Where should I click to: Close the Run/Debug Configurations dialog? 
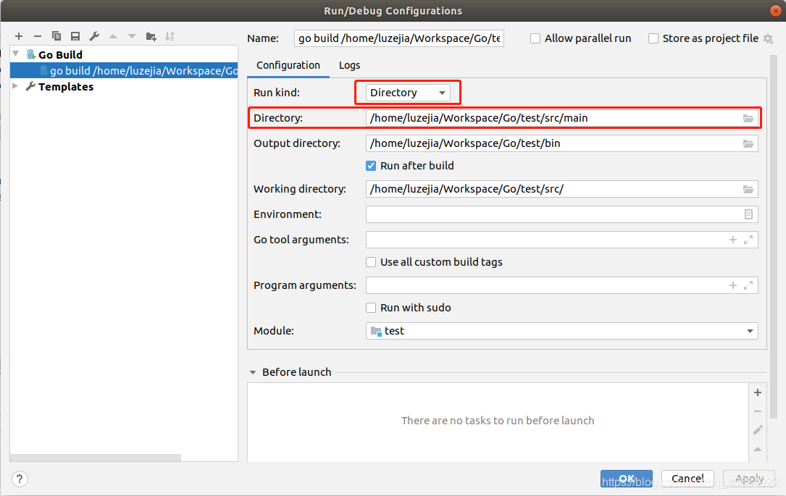pyautogui.click(x=775, y=11)
